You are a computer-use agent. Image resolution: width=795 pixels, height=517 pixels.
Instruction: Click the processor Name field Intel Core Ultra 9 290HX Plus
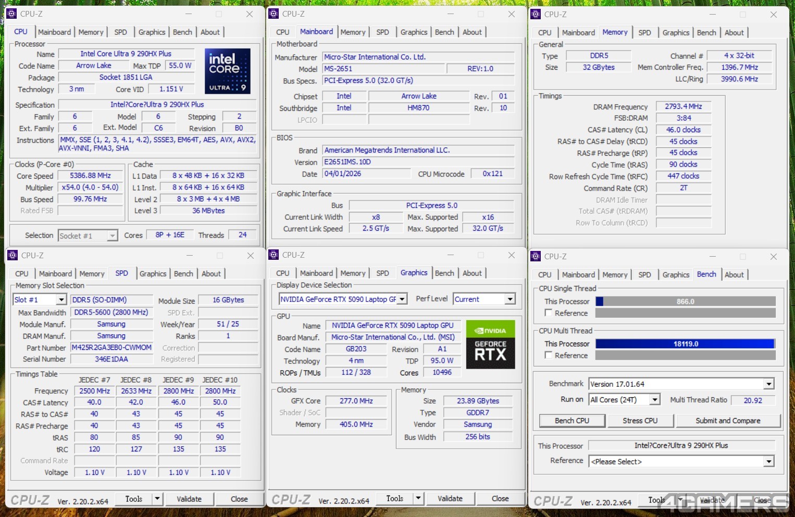click(x=126, y=54)
